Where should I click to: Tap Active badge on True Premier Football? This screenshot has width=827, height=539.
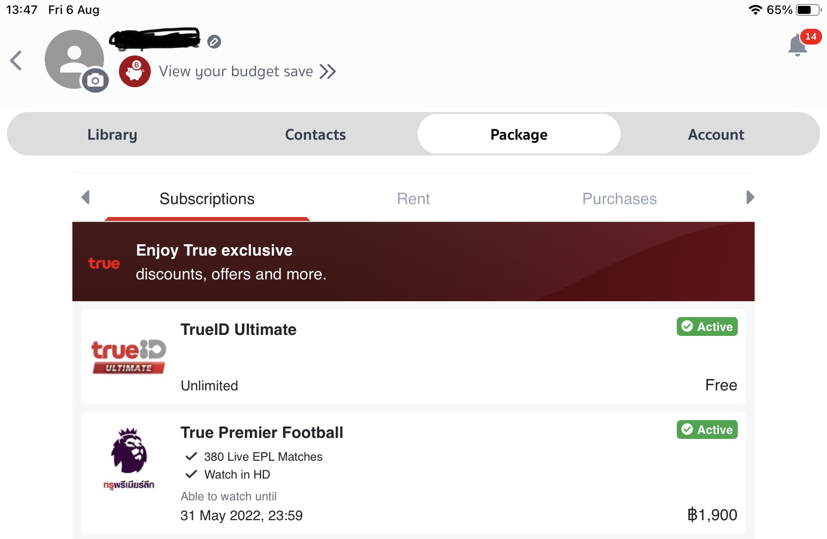(x=707, y=430)
